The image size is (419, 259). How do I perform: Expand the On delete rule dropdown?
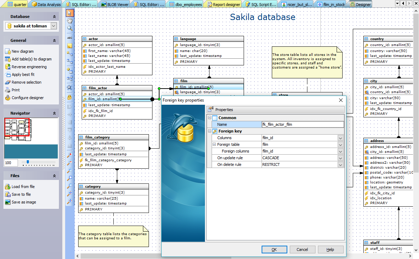[x=340, y=165]
